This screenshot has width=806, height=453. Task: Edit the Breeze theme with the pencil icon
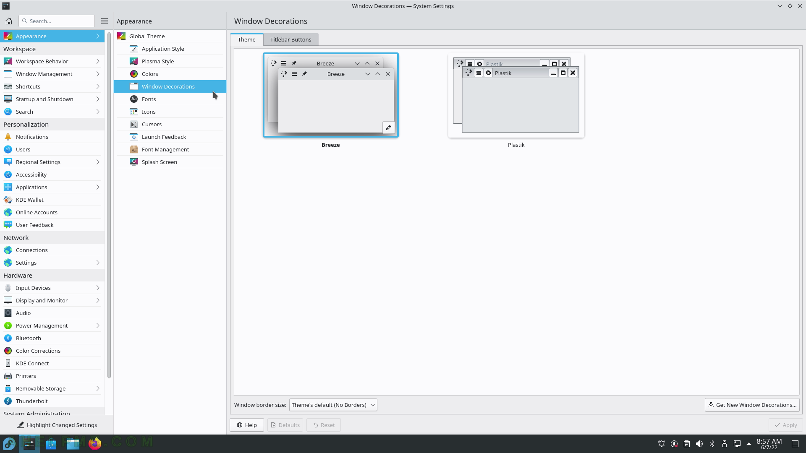coord(388,128)
